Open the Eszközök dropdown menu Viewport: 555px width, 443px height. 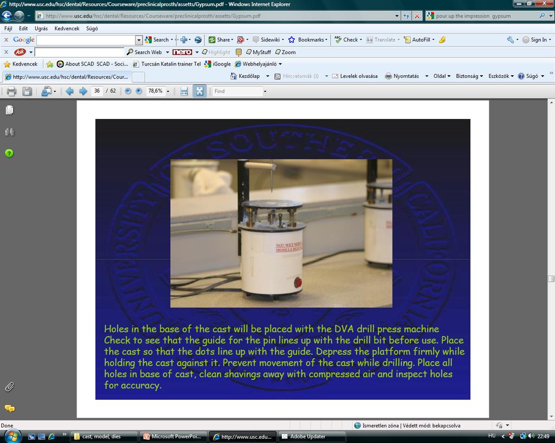(x=501, y=76)
